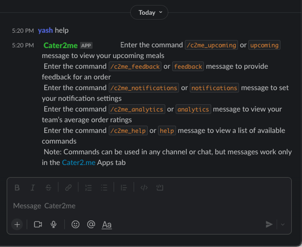The height and width of the screenshot is (247, 302).
Task: Click the /c2me_notifications command text
Action: (x=144, y=88)
